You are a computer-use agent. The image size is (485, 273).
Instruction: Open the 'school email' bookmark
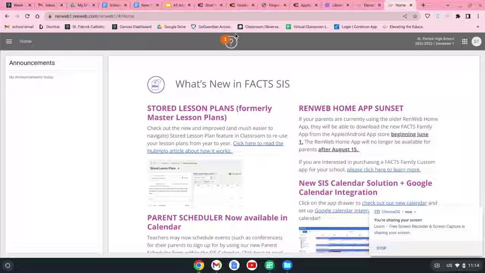pyautogui.click(x=19, y=27)
